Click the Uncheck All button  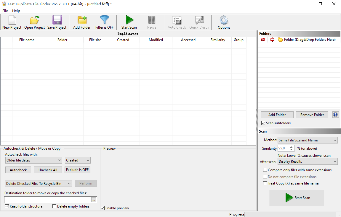pyautogui.click(x=48, y=170)
